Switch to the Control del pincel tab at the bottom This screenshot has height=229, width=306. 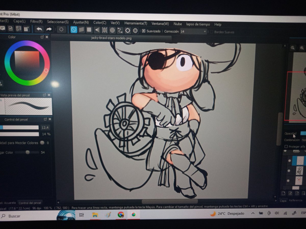click(30, 203)
